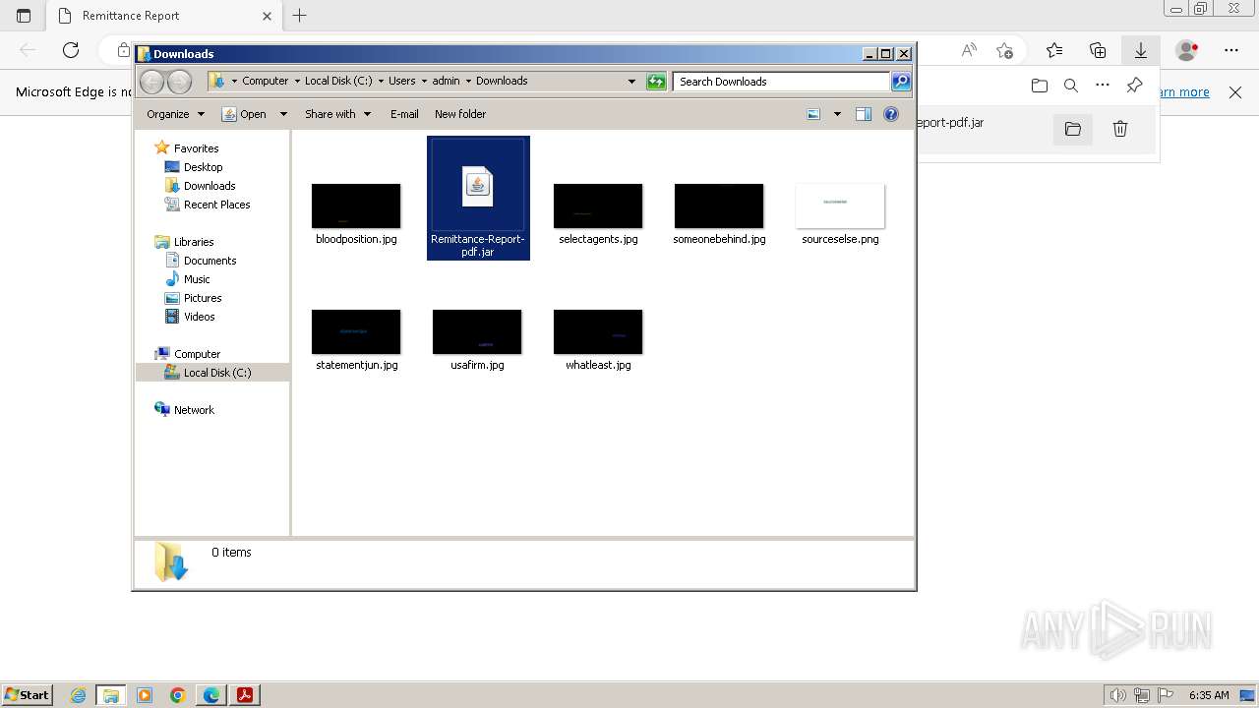
Task: Open Documents library
Action: (x=210, y=261)
